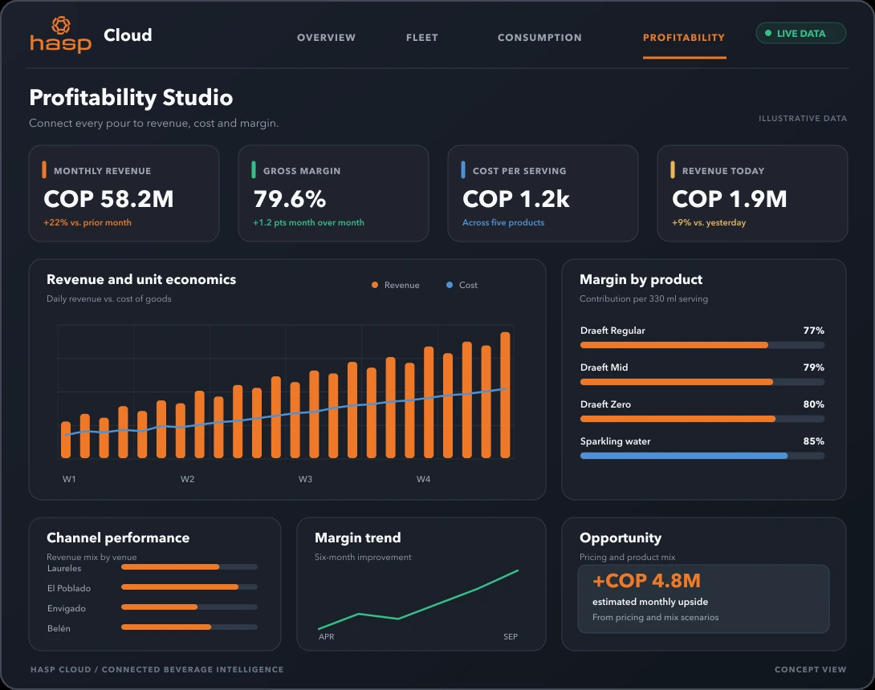
Task: Click the W4 axis label
Action: pos(424,479)
